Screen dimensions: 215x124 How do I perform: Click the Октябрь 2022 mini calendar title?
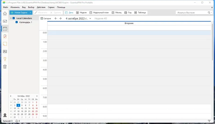click(23, 96)
